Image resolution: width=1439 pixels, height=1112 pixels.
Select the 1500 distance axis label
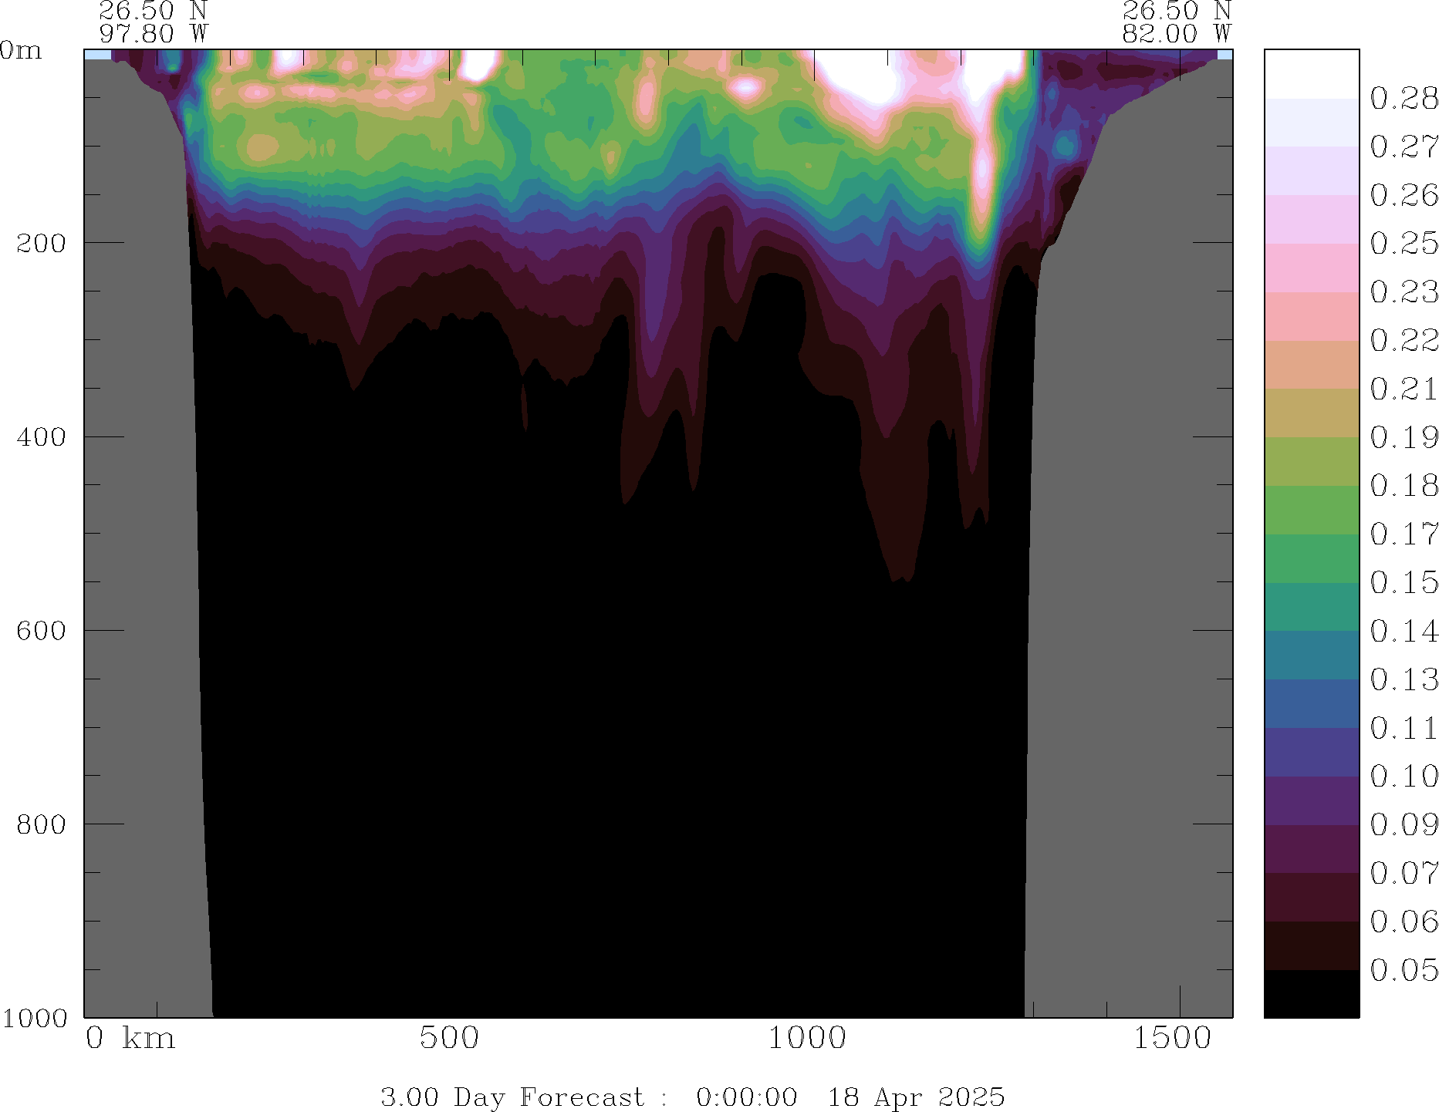point(1172,1038)
